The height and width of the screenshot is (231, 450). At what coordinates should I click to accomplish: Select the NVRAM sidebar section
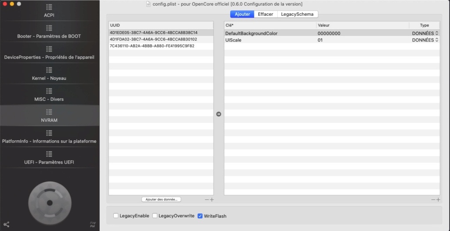(x=49, y=116)
